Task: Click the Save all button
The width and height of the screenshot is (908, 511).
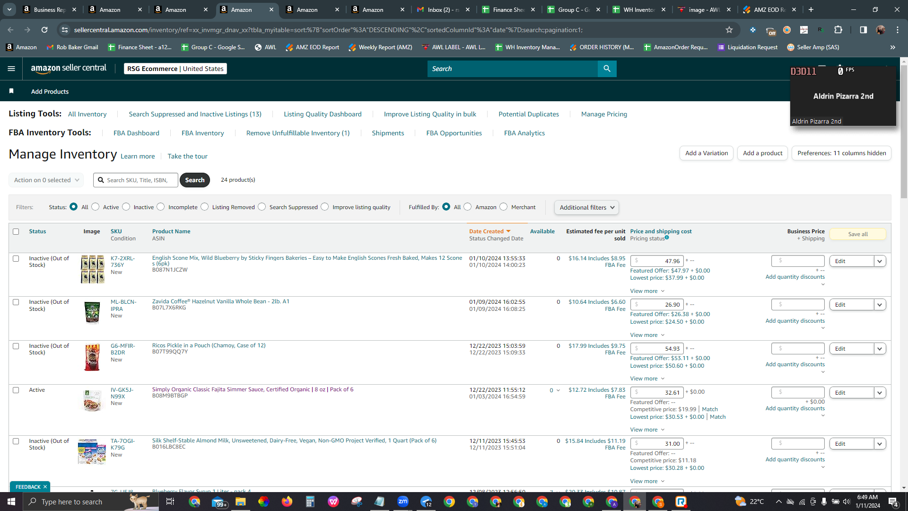Action: click(x=857, y=234)
